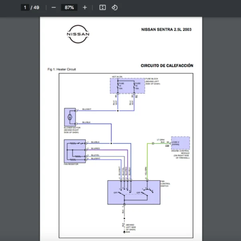The height and width of the screenshot is (241, 241).
Task: Click the 87% zoom level field
Action: pos(69,8)
